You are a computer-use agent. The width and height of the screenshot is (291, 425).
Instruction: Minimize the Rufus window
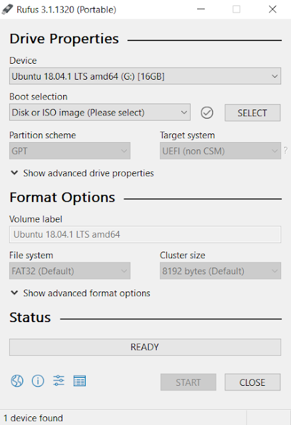point(201,9)
